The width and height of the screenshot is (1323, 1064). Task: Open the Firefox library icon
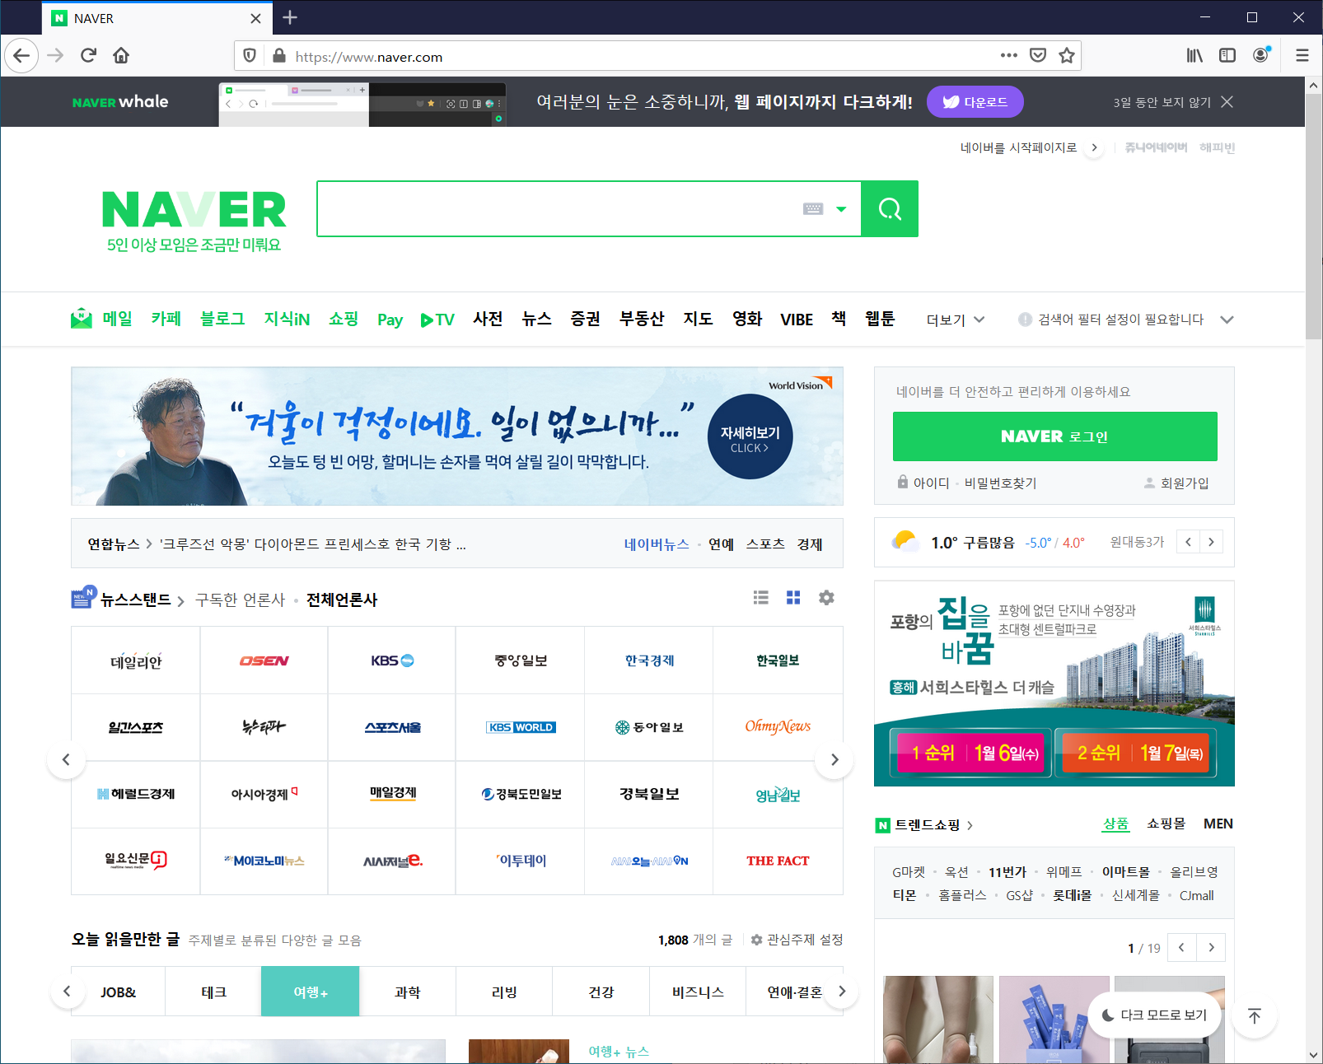coord(1194,56)
